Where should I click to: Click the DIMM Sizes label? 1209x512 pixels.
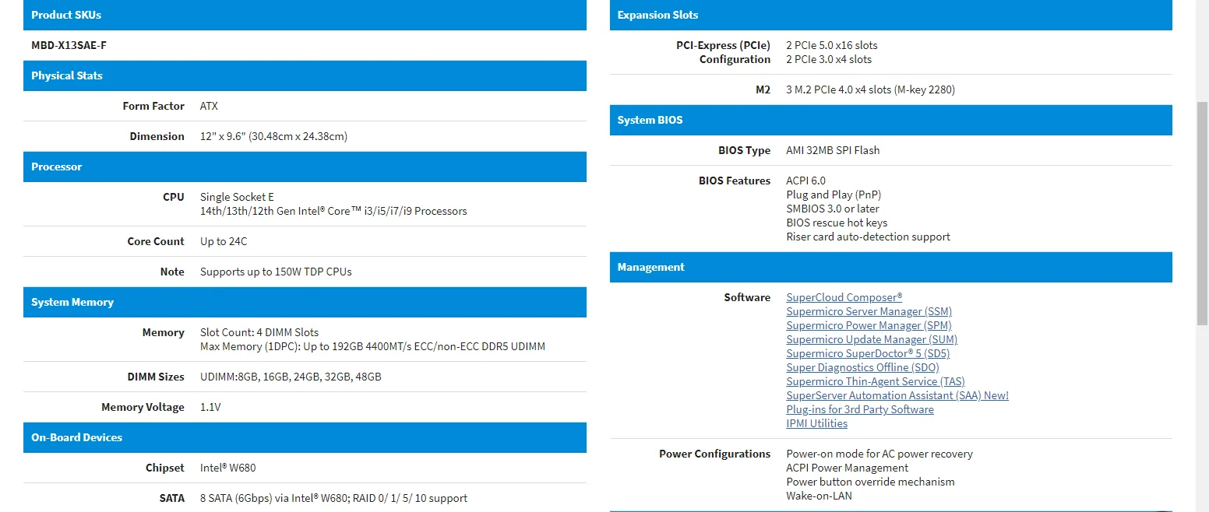point(156,377)
